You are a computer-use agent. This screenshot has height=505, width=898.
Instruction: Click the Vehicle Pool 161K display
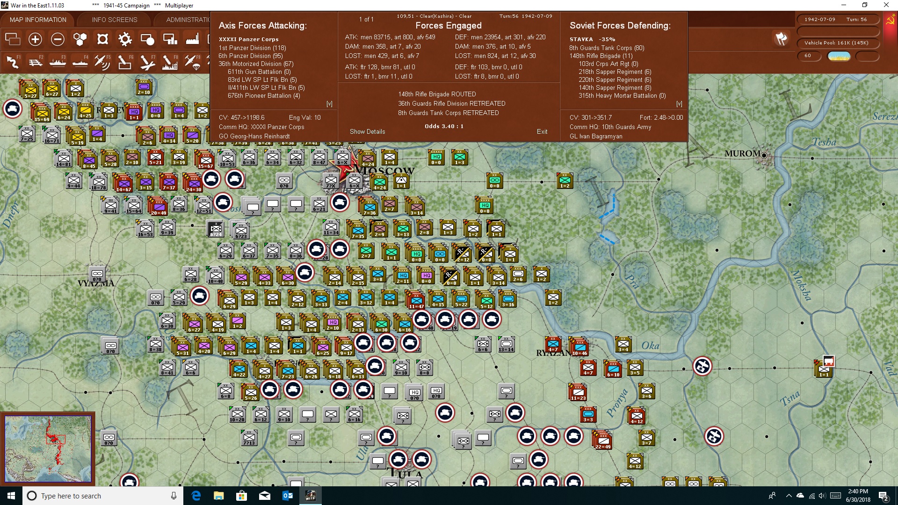(x=838, y=43)
